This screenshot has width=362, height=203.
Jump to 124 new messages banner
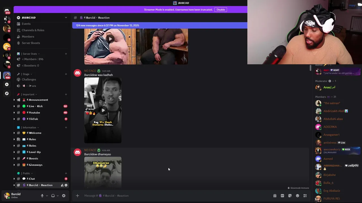pos(160,25)
